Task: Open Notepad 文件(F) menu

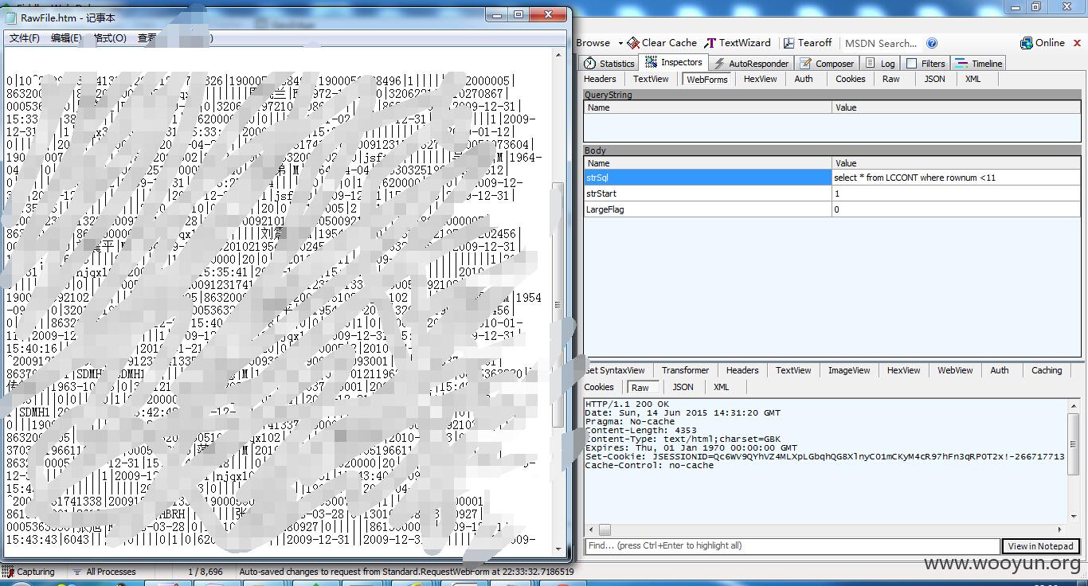Action: click(25, 38)
